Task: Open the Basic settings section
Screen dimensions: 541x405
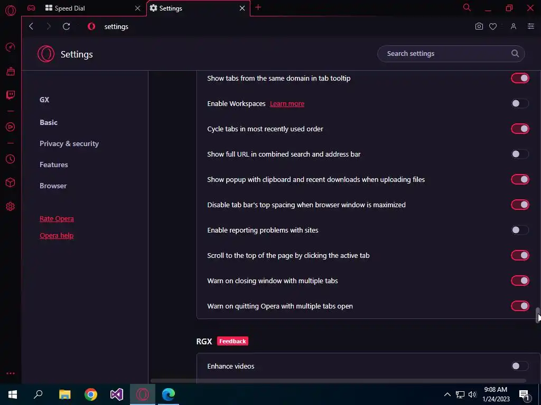Action: tap(49, 122)
